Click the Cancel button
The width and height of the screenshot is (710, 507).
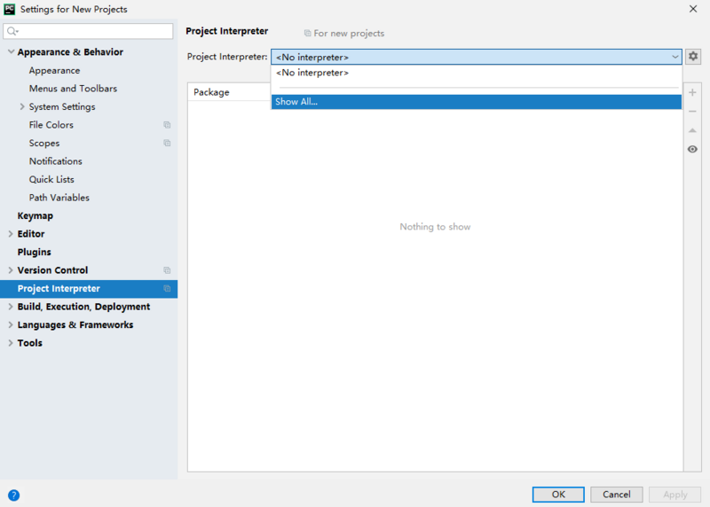click(x=616, y=495)
